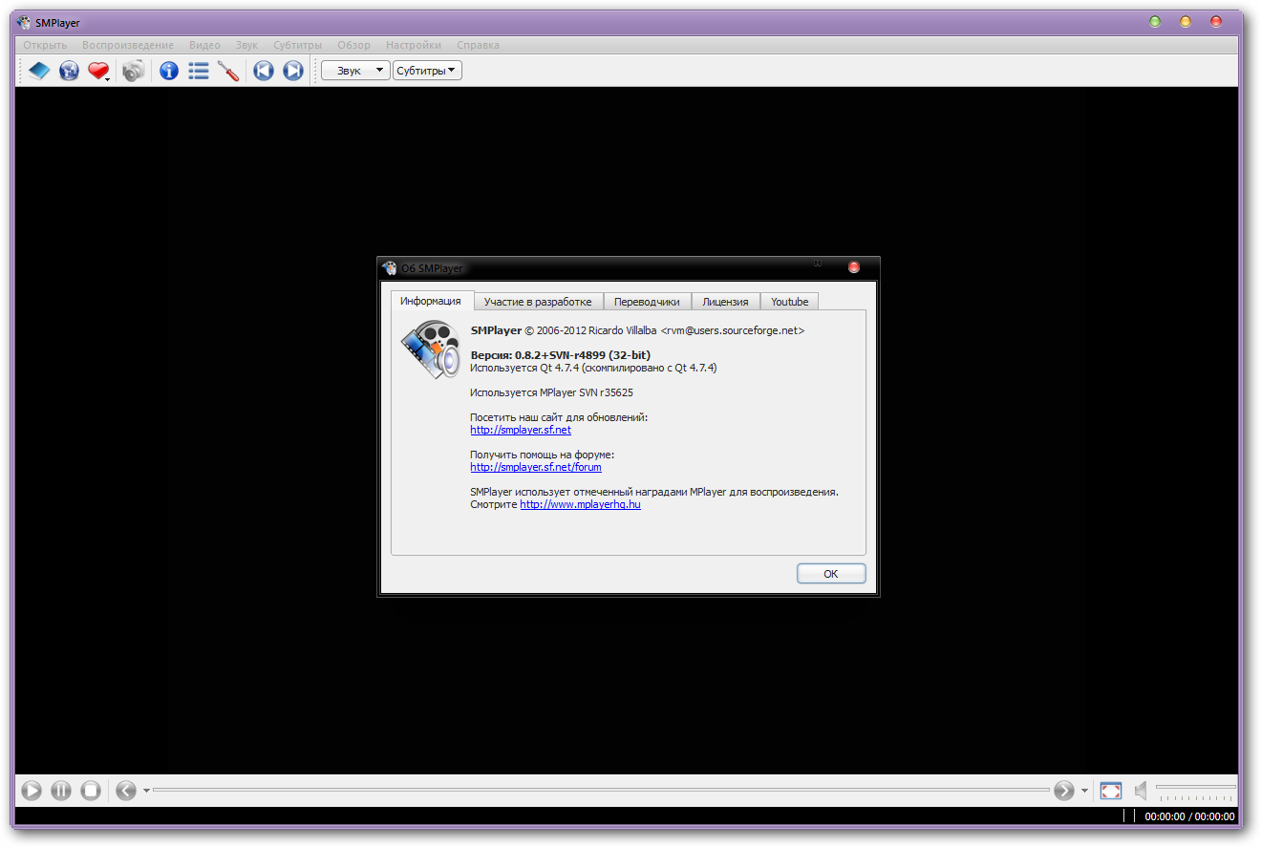This screenshot has height=847, width=1261.
Task: Close the Об SMPlayer dialog
Action: click(x=854, y=267)
